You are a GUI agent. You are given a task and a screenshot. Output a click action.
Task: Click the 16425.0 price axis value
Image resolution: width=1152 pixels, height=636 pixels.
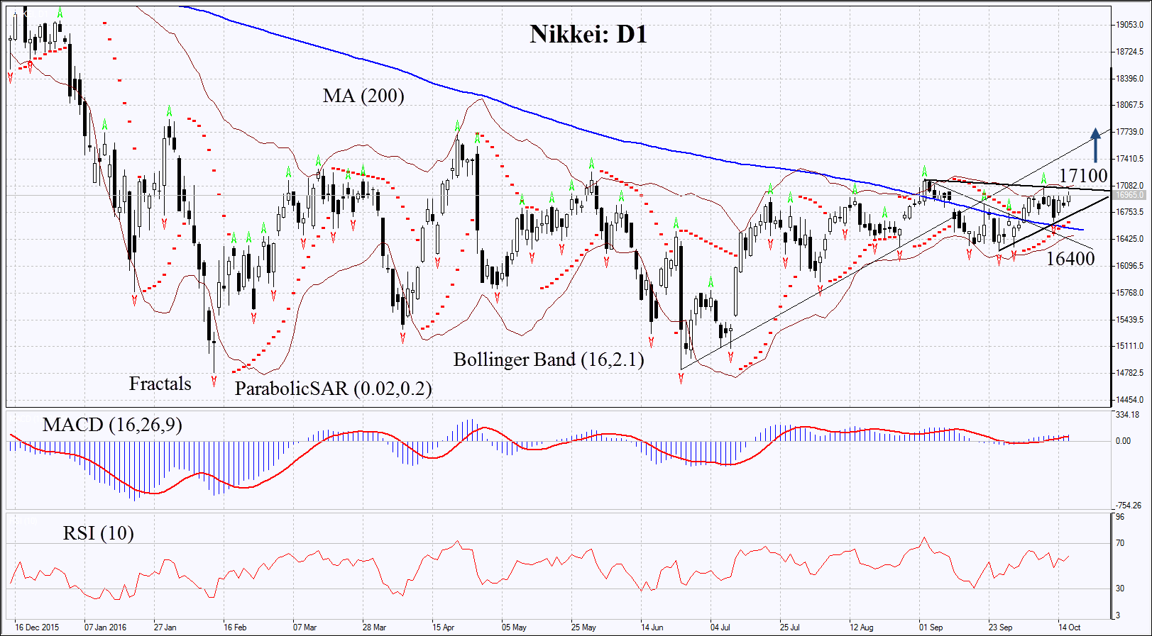click(x=1129, y=239)
